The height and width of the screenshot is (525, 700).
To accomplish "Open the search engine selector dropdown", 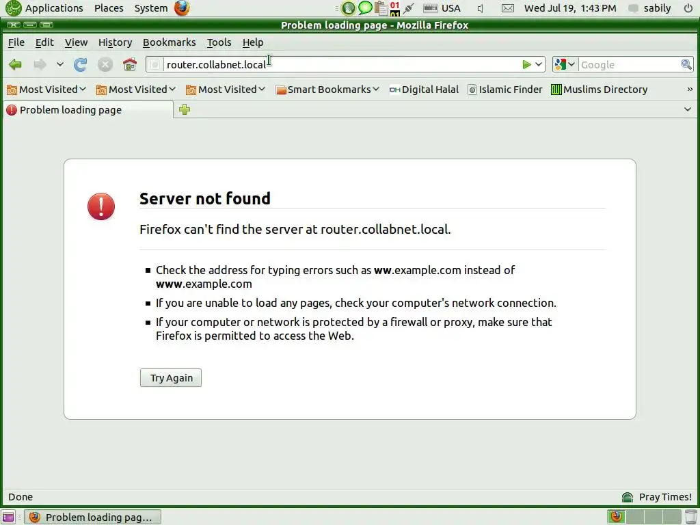I will [565, 65].
